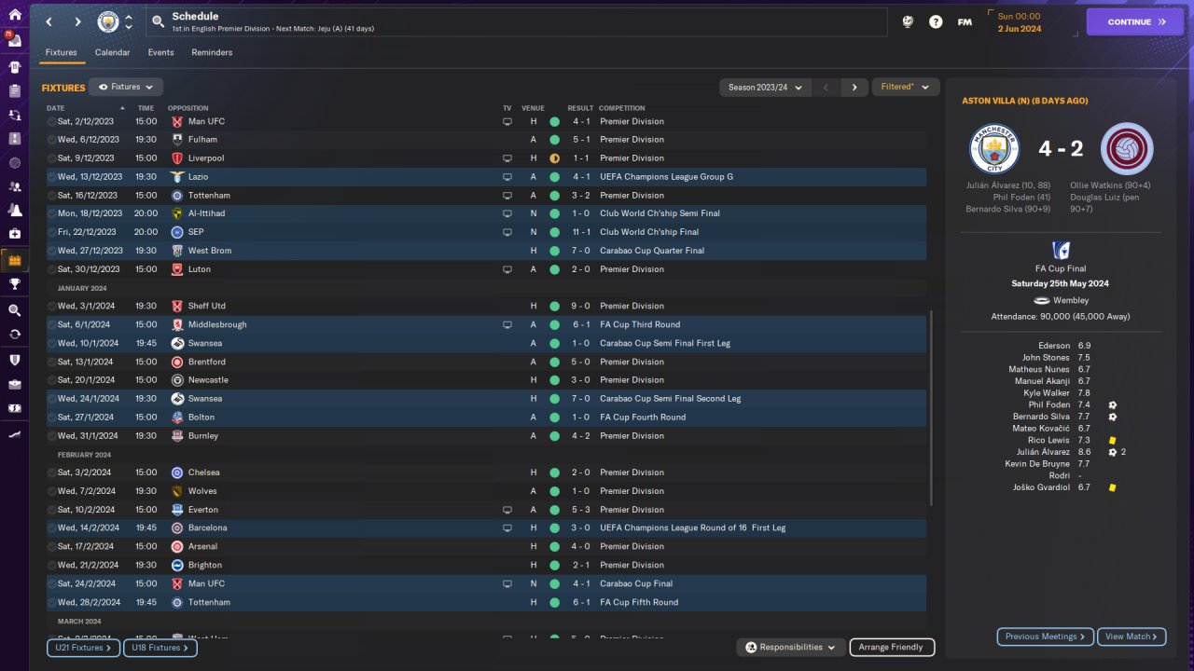
Task: Toggle reminder circle for Man UFC 2/12/2023 fixture
Action: [51, 121]
